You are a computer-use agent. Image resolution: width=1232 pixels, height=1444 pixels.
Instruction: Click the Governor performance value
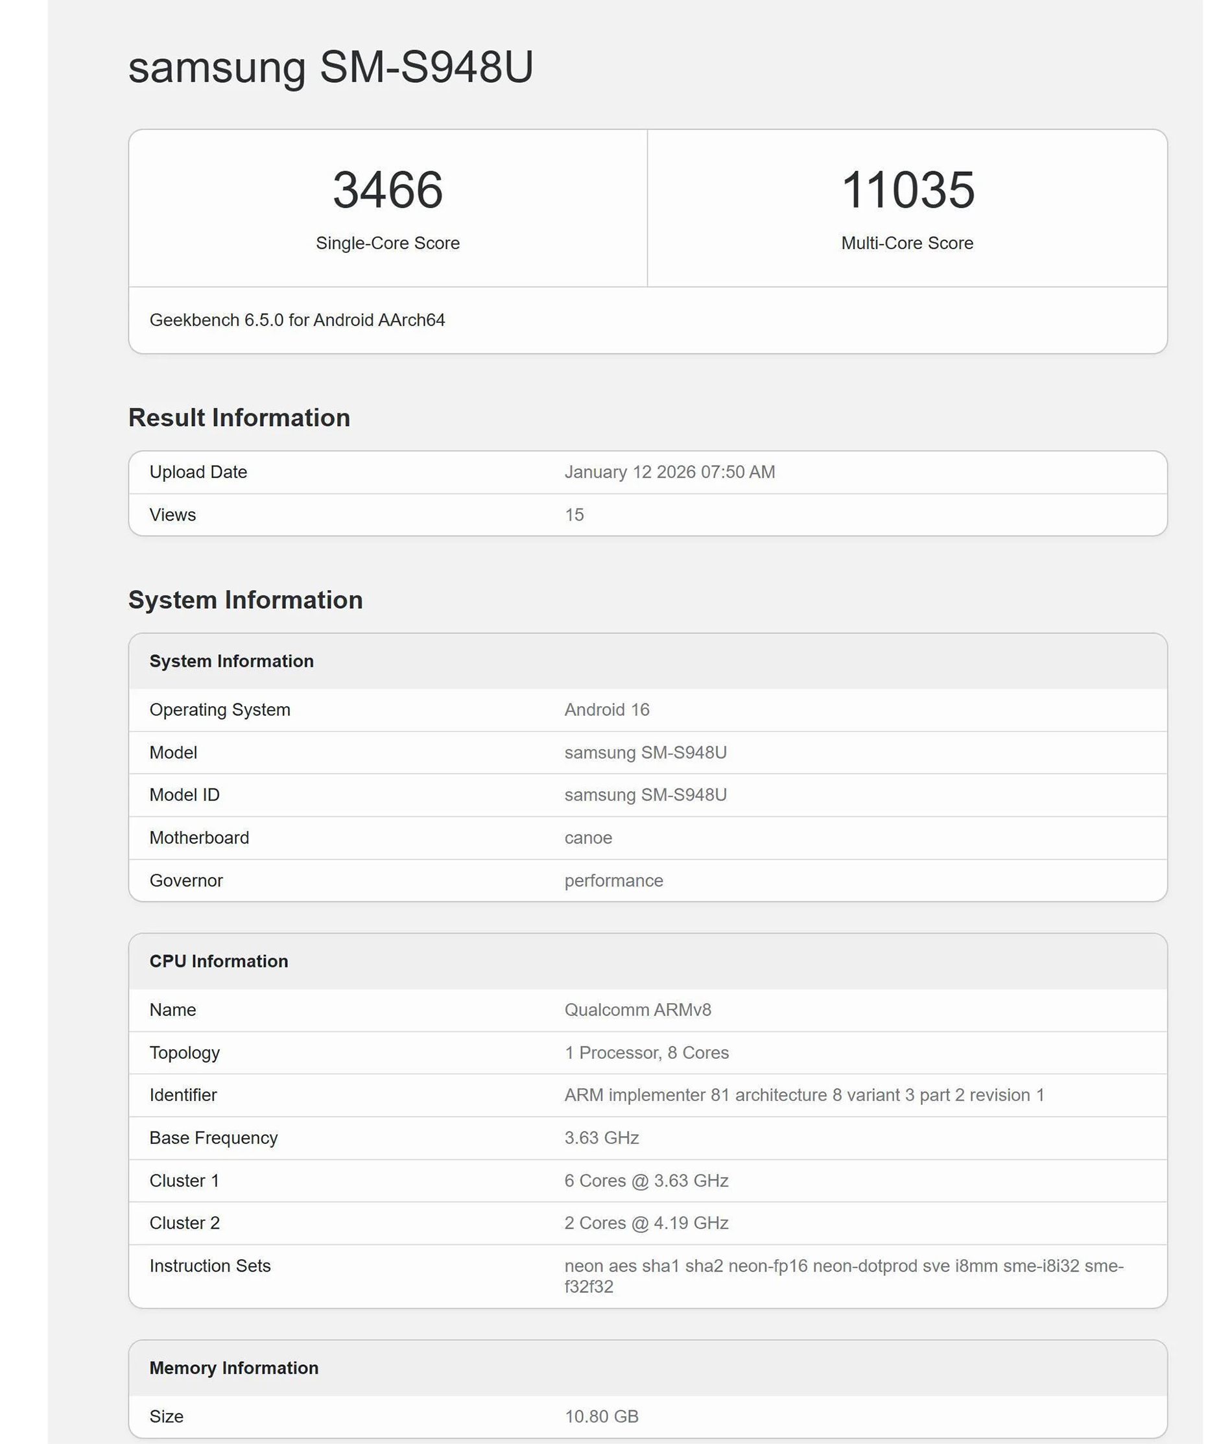[x=613, y=880]
